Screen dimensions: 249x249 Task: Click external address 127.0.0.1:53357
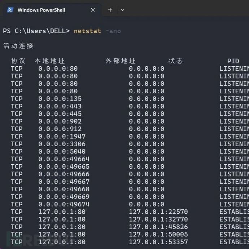pos(158,242)
